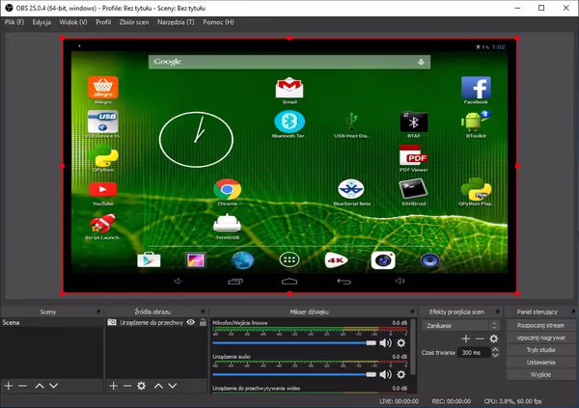
Task: Move scene down in Sceny panel
Action: pos(53,386)
